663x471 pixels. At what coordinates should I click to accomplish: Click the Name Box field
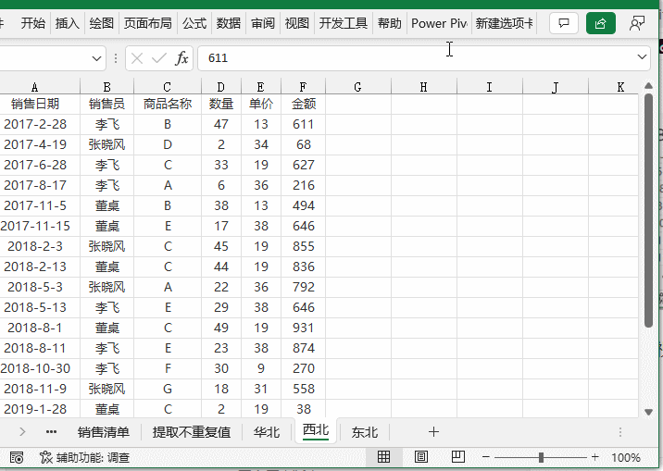pyautogui.click(x=44, y=58)
